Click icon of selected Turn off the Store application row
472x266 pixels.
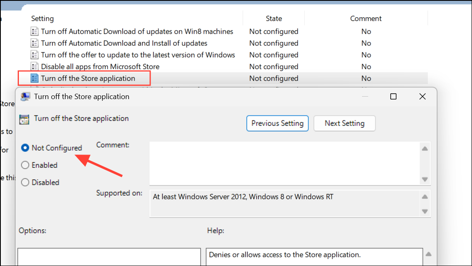pos(34,79)
